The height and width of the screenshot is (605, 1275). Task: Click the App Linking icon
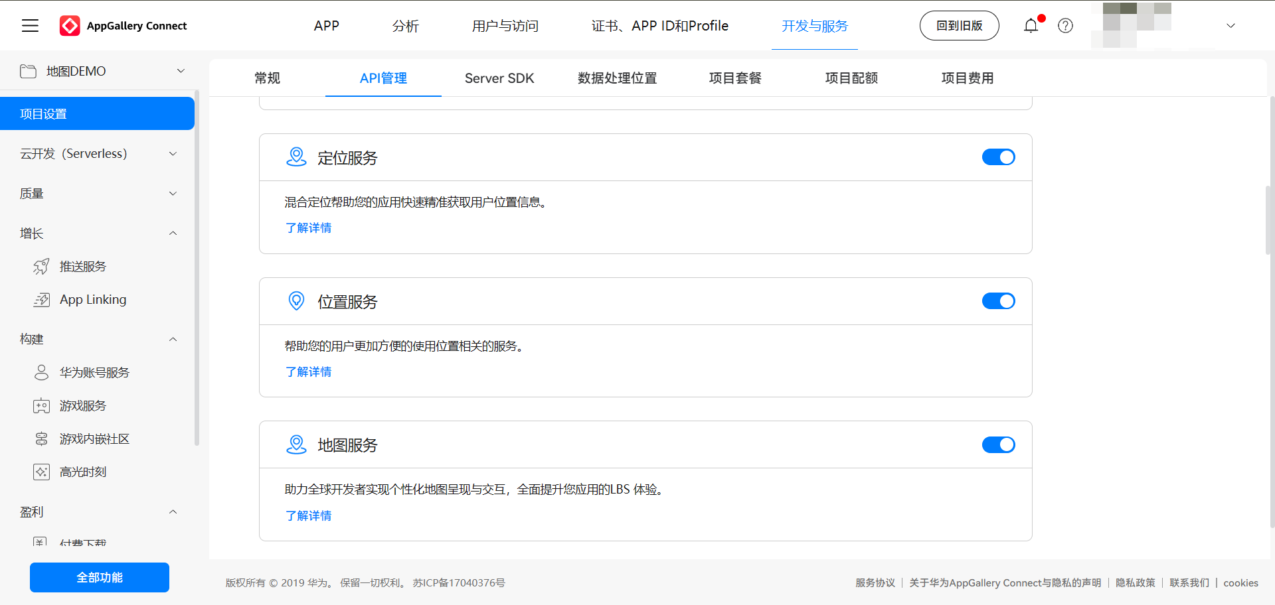pyautogui.click(x=41, y=300)
